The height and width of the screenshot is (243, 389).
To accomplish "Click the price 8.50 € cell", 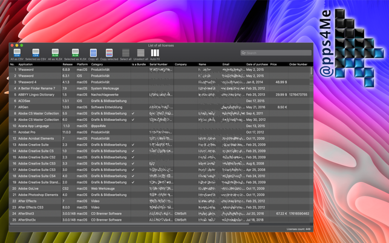I will pyautogui.click(x=282, y=107).
